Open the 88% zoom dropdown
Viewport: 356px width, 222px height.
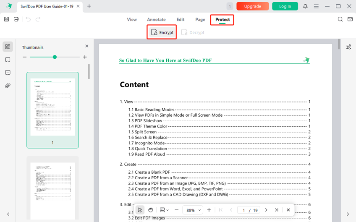pyautogui.click(x=193, y=210)
